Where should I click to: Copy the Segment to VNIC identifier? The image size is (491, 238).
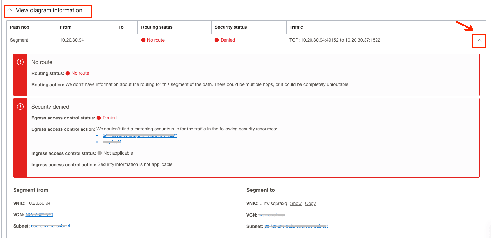tap(310, 203)
